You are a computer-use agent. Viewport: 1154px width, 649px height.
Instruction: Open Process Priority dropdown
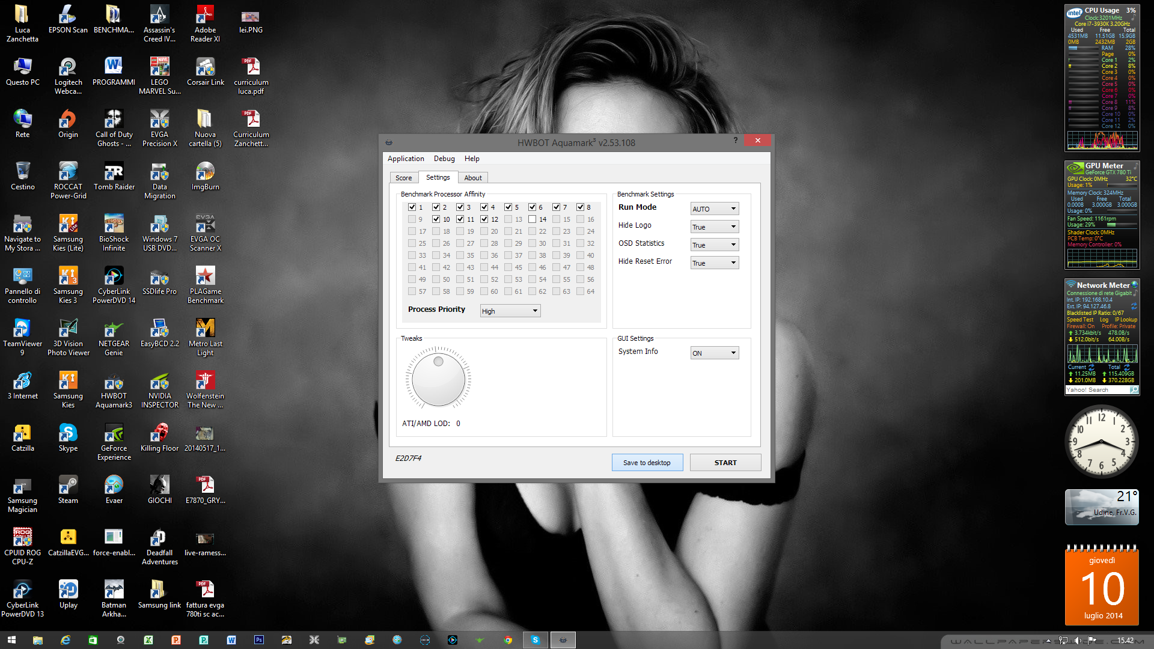(510, 311)
